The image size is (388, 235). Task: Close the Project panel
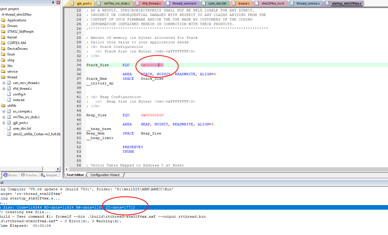click(x=58, y=2)
